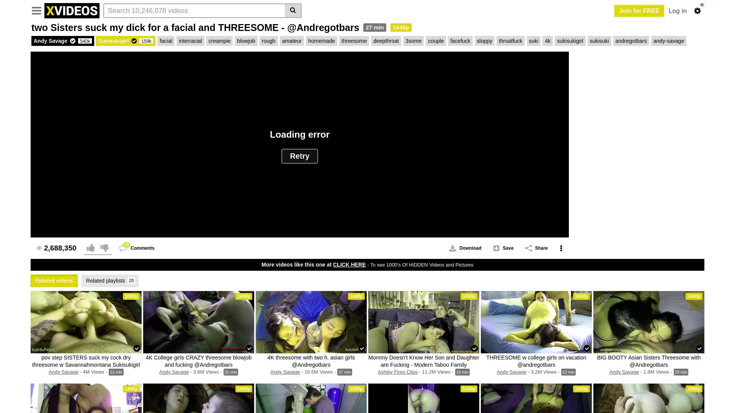735x413 pixels.
Task: Click the Join for FREE button
Action: pyautogui.click(x=639, y=11)
